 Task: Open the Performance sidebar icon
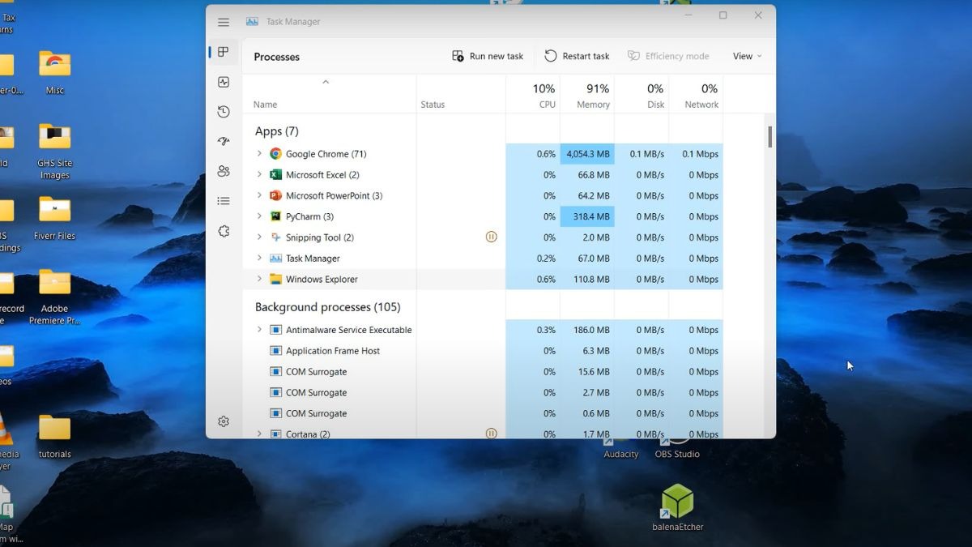click(224, 82)
